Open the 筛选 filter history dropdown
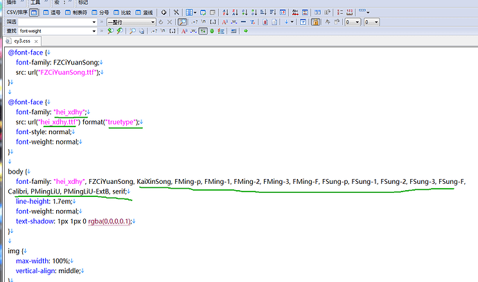The width and height of the screenshot is (478, 282). pos(94,22)
